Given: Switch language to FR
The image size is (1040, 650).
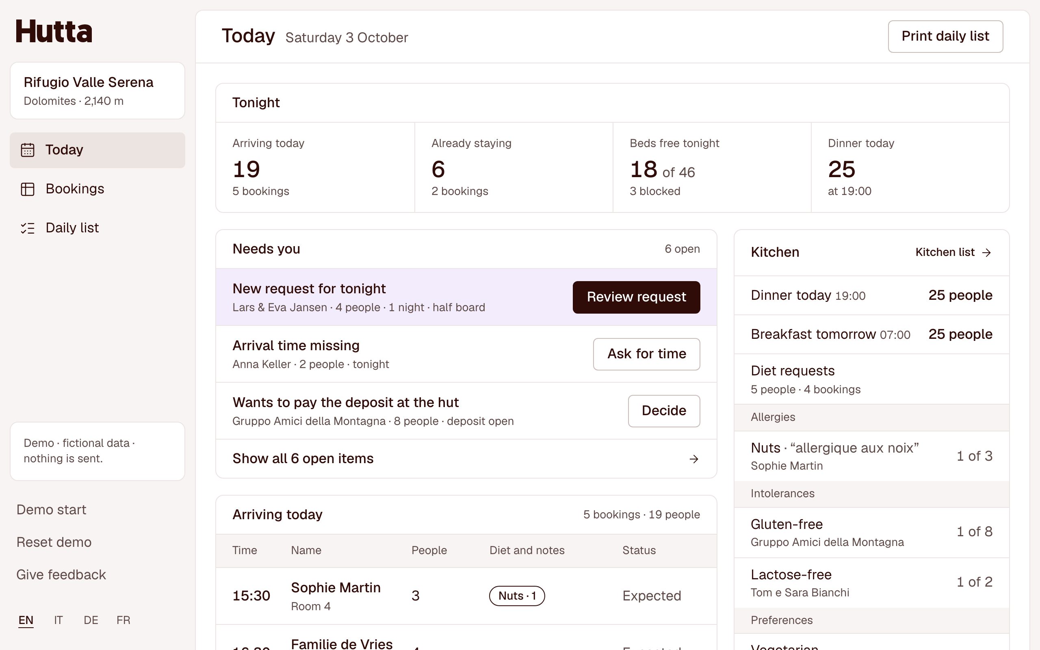Looking at the screenshot, I should pyautogui.click(x=123, y=620).
